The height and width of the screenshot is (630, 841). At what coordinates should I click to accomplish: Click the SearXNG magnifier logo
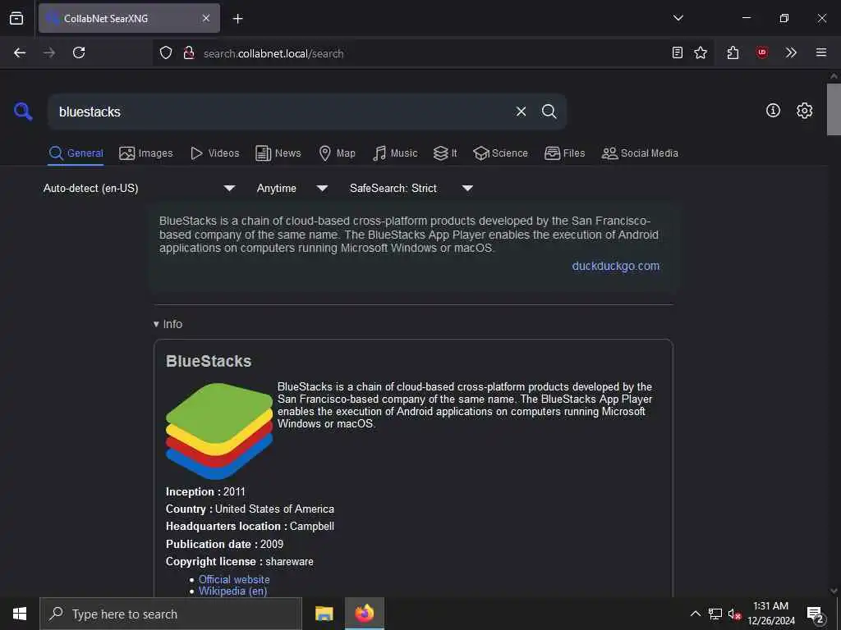(x=23, y=112)
